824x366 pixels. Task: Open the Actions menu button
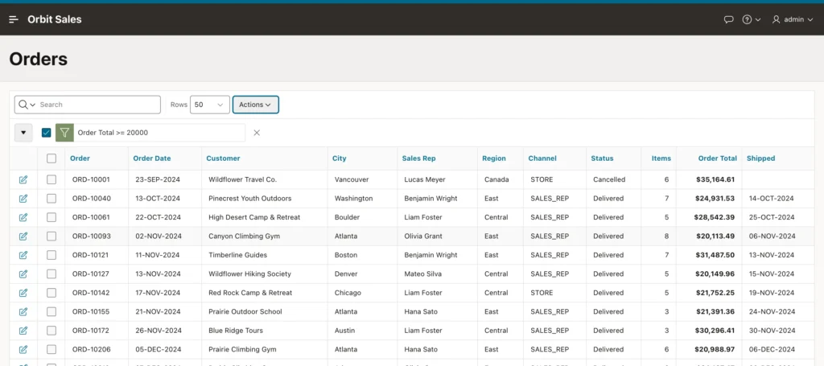(x=255, y=105)
